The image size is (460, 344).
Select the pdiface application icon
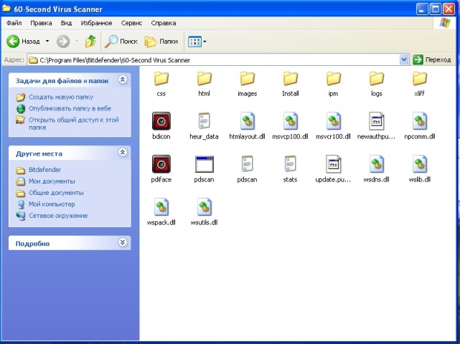click(161, 164)
